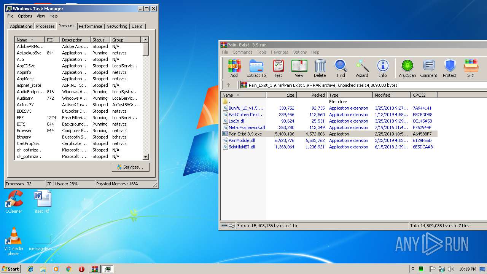
Task: Click the Add icon in WinRAR toolbar
Action: tap(234, 68)
